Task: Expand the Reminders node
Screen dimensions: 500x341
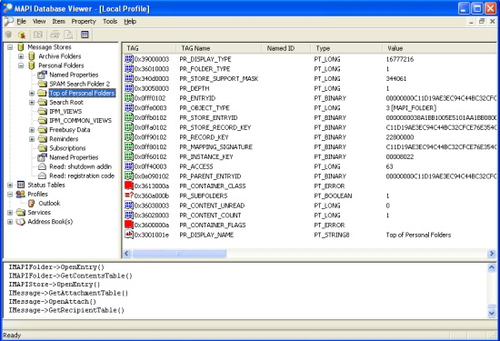Action: [32, 139]
